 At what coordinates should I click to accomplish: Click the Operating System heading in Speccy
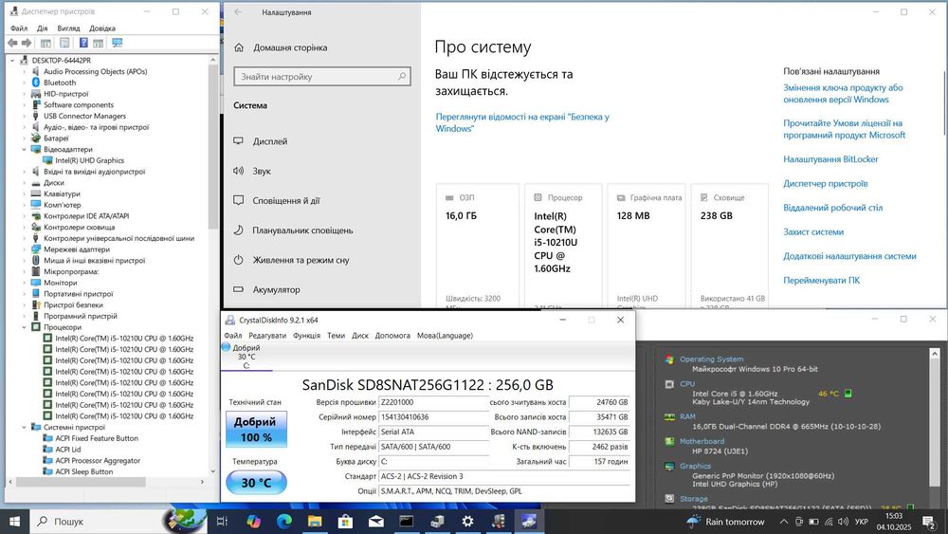pyautogui.click(x=711, y=359)
